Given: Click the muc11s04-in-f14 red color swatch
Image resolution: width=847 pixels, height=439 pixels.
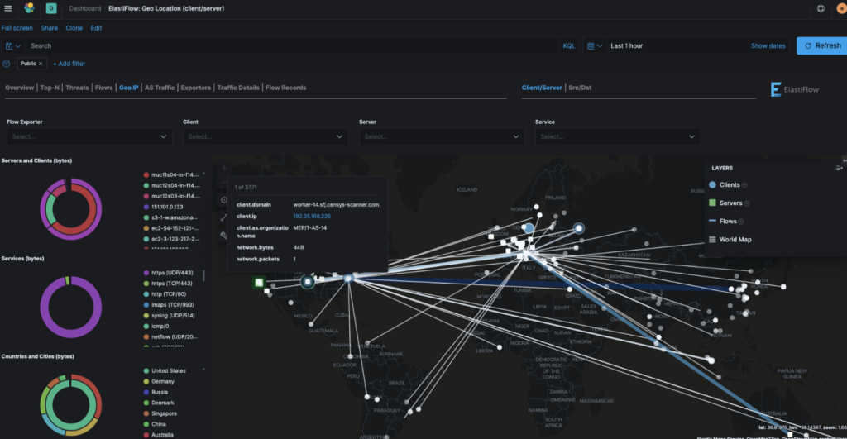Looking at the screenshot, I should click(146, 175).
